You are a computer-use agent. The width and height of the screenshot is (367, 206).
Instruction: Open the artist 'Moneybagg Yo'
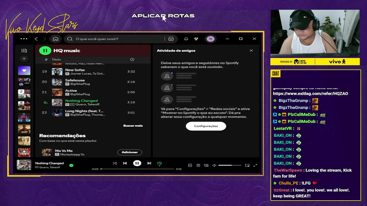tap(72, 154)
